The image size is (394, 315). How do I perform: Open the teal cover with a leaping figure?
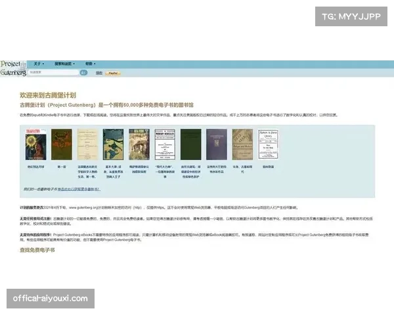(113, 144)
